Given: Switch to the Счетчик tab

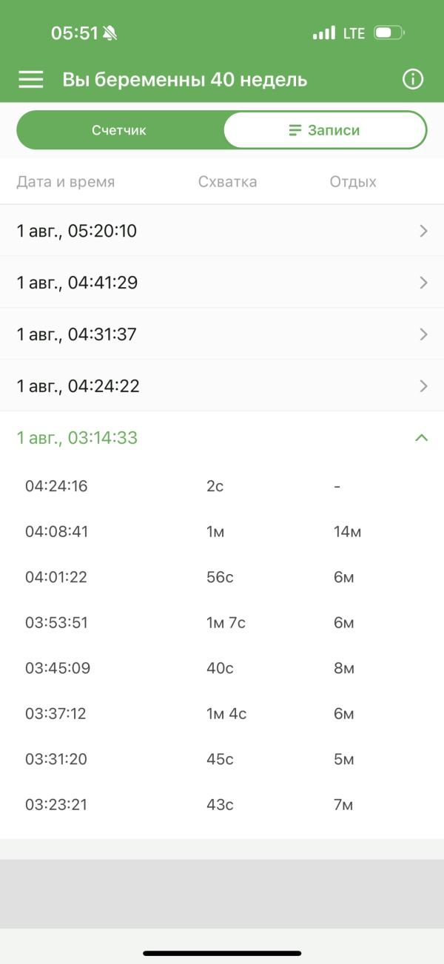Looking at the screenshot, I should click(119, 130).
